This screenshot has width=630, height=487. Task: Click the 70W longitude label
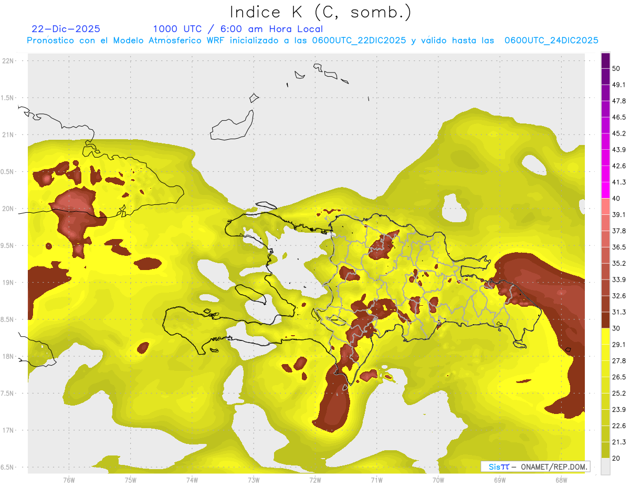pyautogui.click(x=438, y=480)
